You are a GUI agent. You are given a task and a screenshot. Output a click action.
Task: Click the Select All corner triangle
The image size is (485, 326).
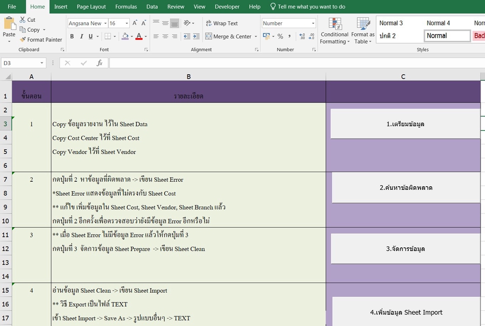point(8,77)
